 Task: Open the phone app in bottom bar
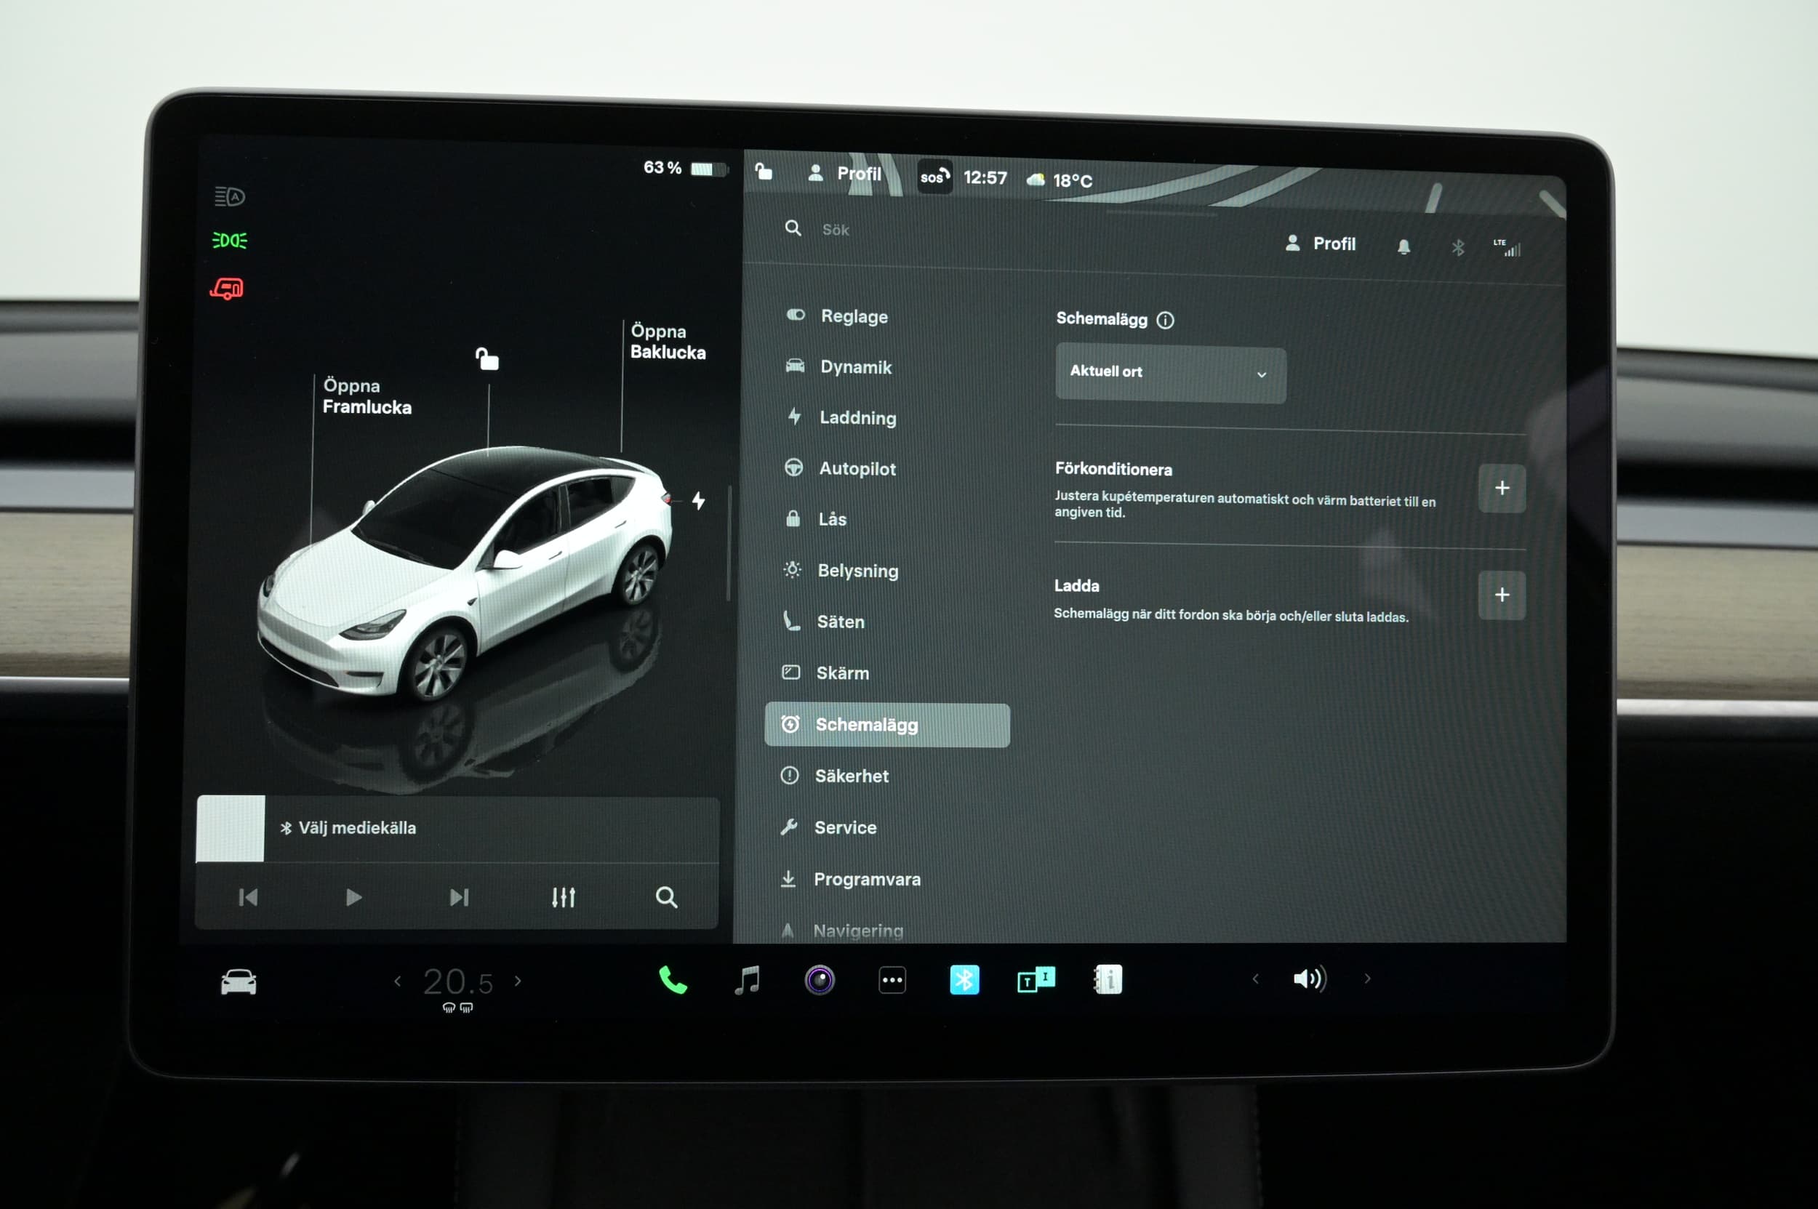point(673,980)
